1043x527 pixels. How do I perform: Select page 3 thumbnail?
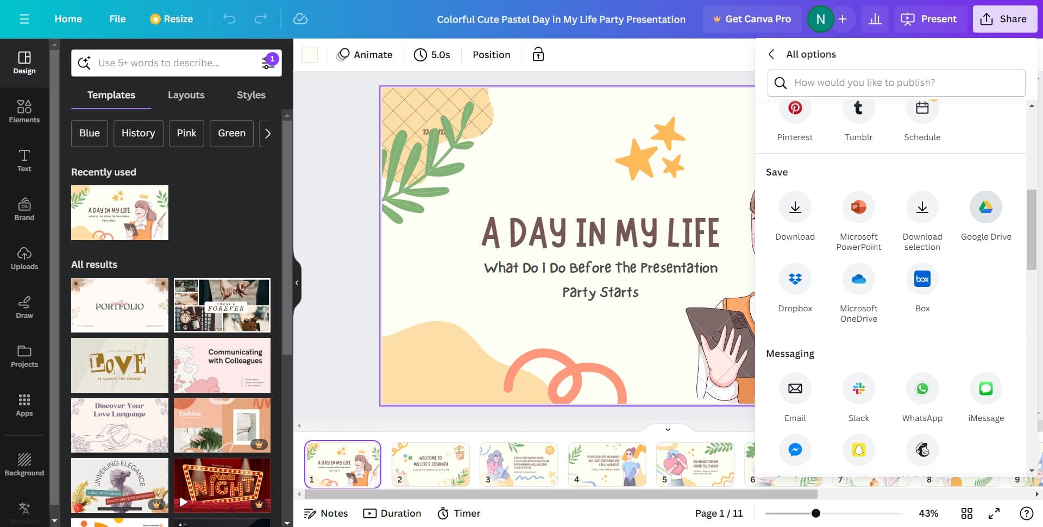pyautogui.click(x=518, y=464)
